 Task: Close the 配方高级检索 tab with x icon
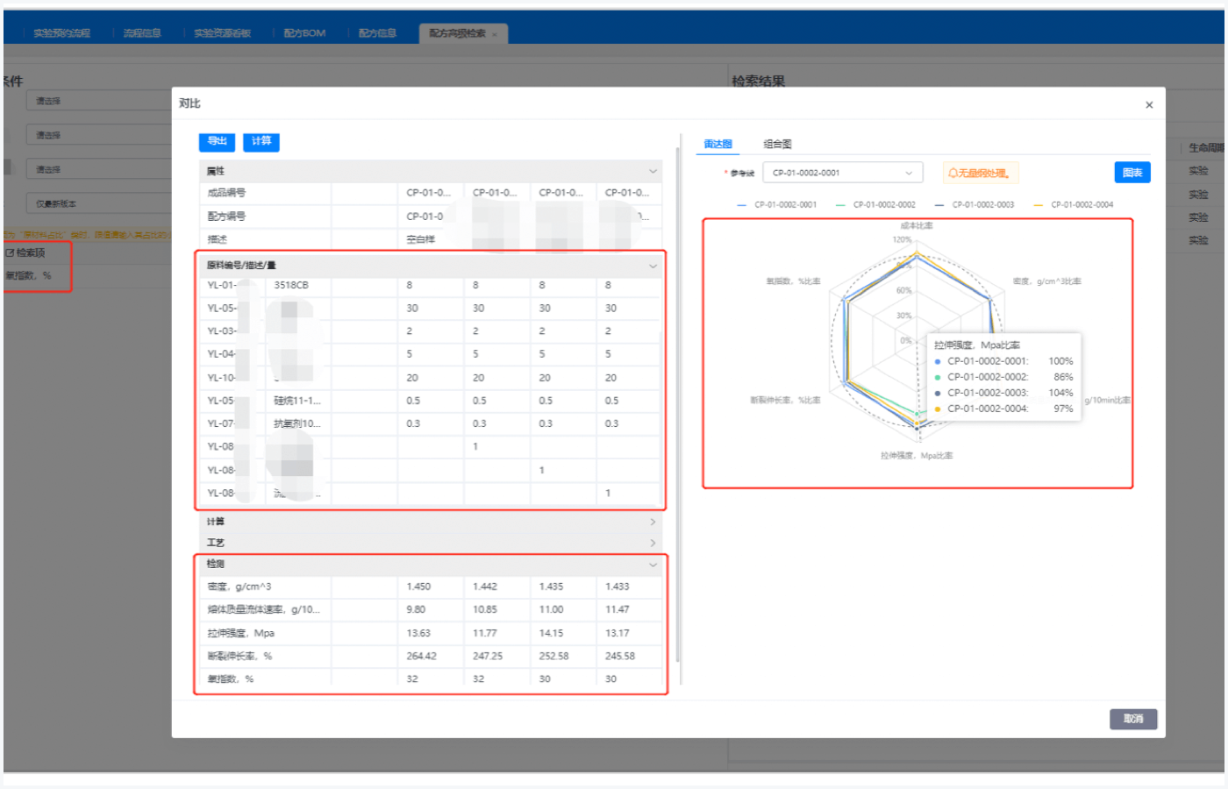point(495,34)
